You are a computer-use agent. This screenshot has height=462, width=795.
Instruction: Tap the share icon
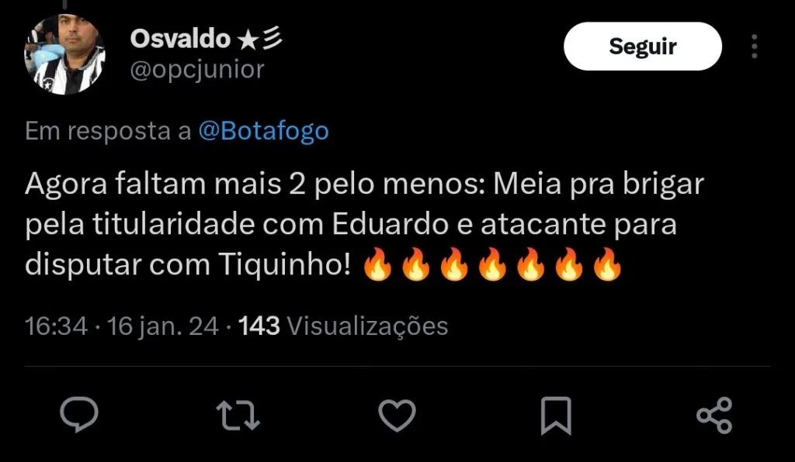point(714,415)
